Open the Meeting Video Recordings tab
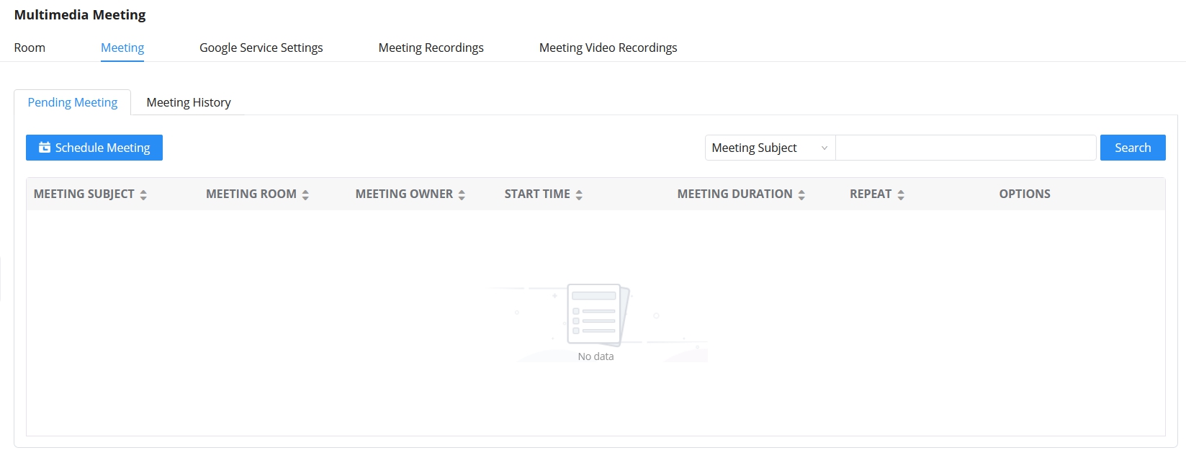The width and height of the screenshot is (1186, 458). [608, 48]
